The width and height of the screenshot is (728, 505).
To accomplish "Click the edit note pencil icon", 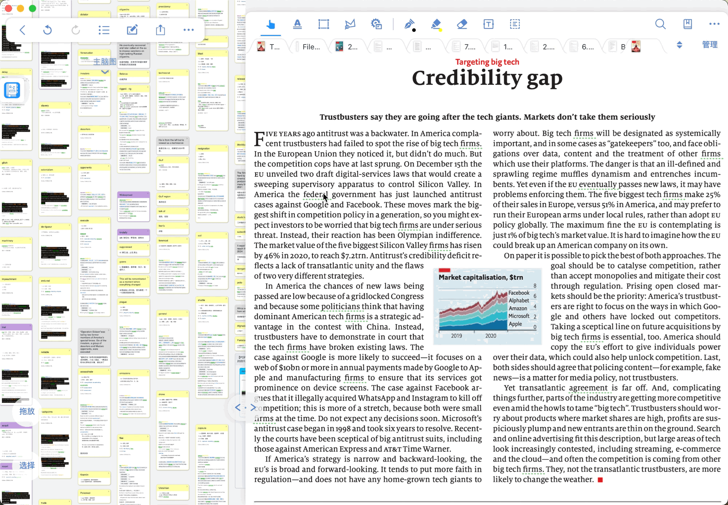I will (x=132, y=30).
